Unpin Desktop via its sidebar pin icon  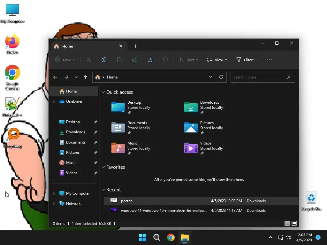coord(95,122)
